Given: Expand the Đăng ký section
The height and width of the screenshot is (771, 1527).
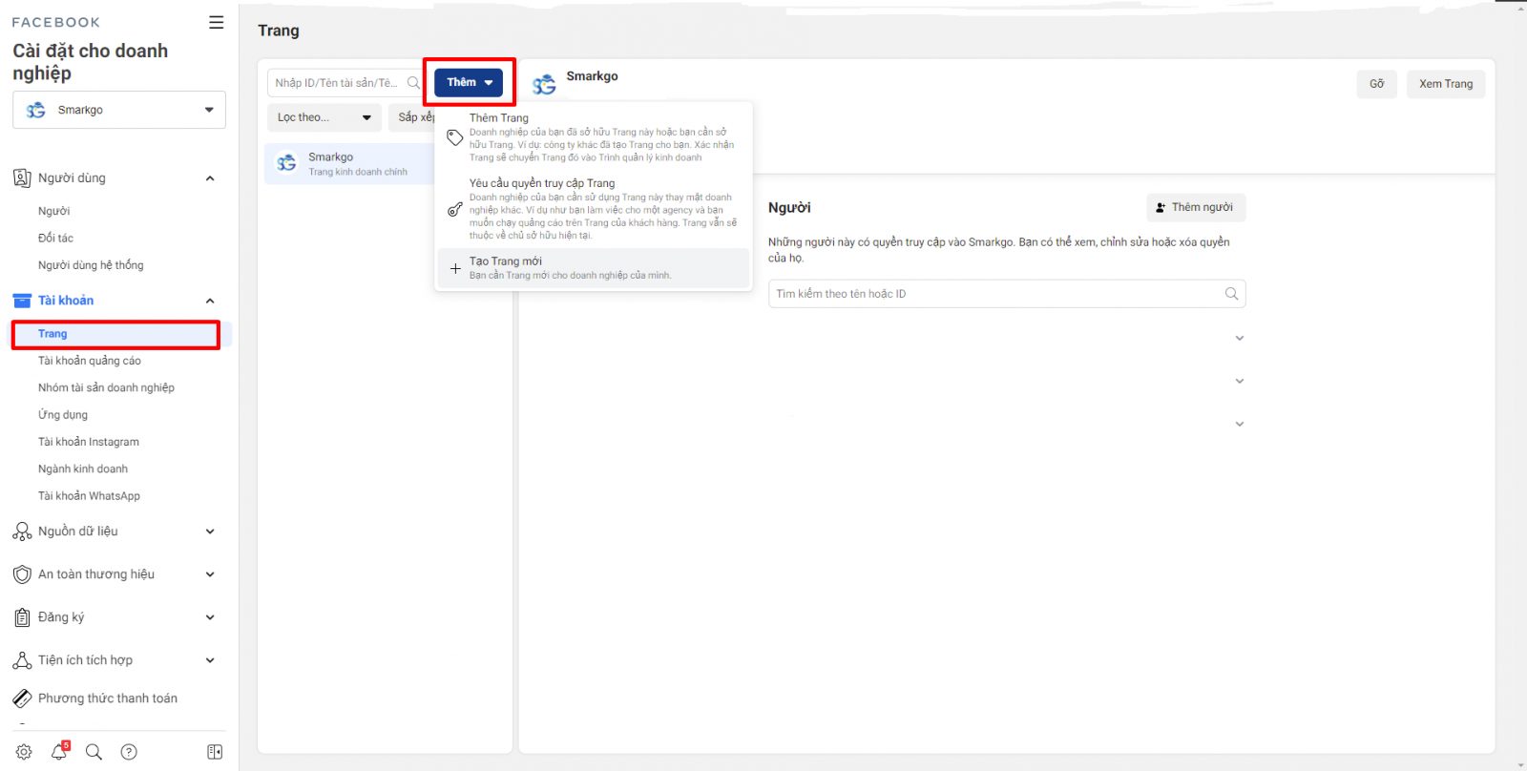Looking at the screenshot, I should [x=210, y=617].
